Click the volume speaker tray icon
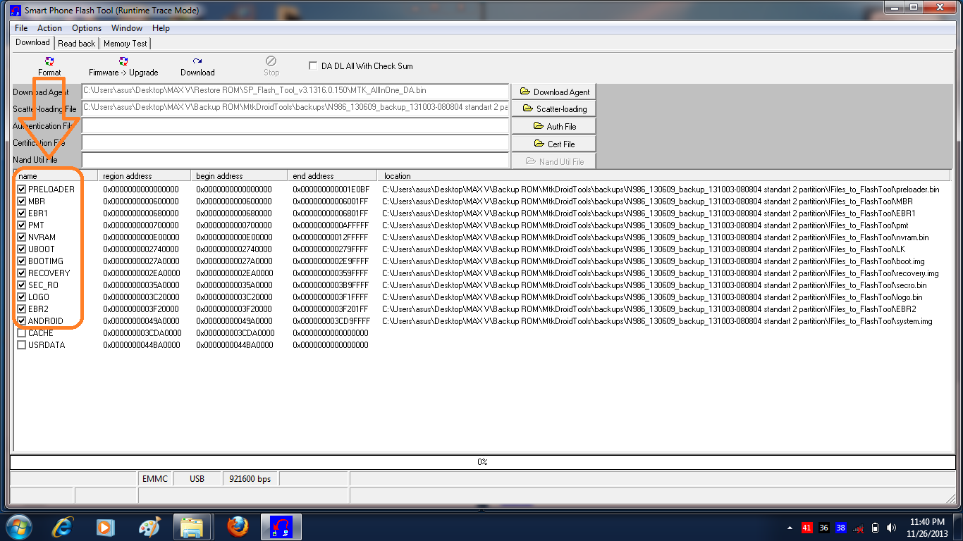The image size is (963, 541). 893,528
